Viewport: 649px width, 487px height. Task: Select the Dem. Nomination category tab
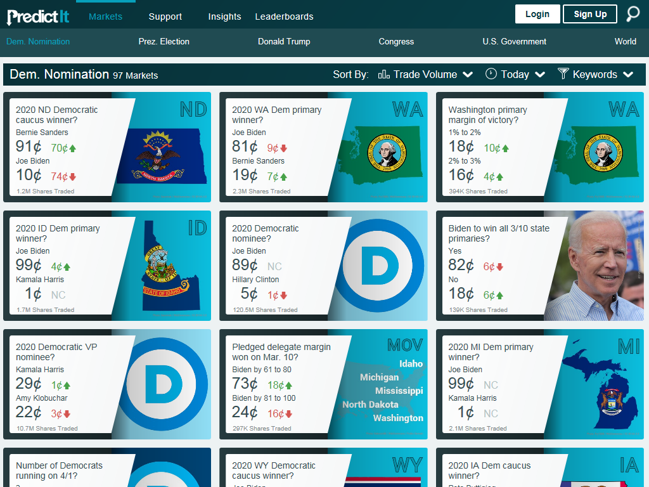click(38, 41)
